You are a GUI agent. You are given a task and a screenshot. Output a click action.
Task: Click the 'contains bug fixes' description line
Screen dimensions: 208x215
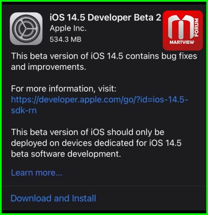[x=104, y=56]
